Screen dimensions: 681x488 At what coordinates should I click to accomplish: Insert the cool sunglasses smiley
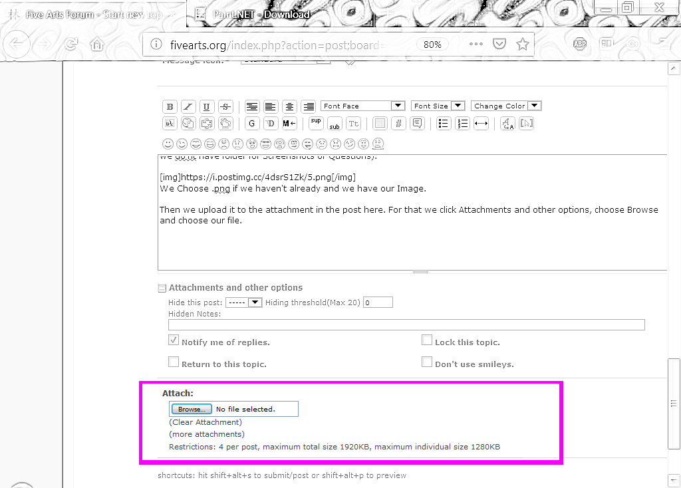(266, 144)
